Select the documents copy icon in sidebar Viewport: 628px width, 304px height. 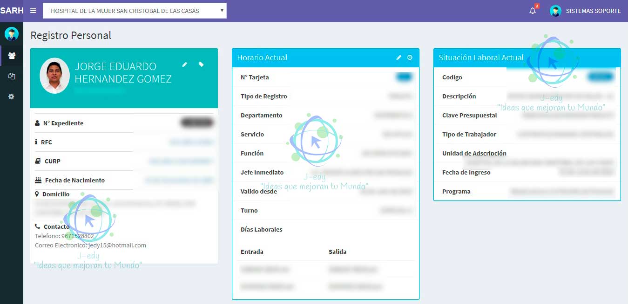12,76
